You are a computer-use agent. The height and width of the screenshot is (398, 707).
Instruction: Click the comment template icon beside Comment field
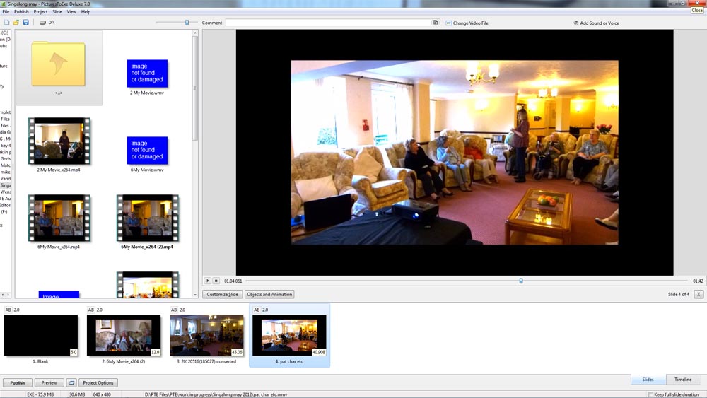435,23
